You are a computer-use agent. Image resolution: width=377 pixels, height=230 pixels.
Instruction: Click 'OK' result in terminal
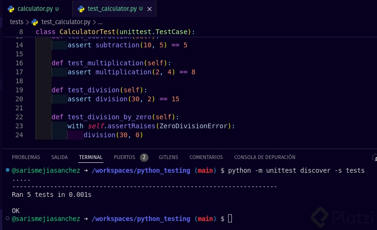16,211
